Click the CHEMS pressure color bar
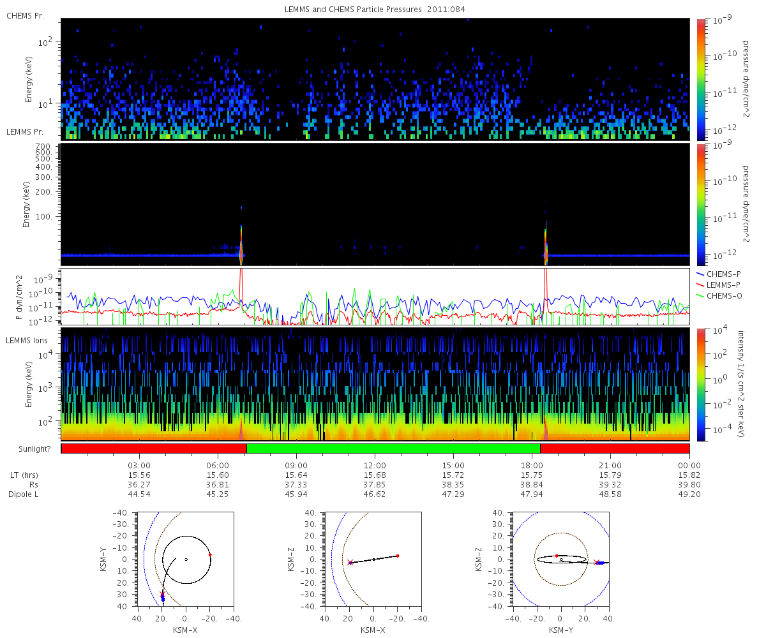 tap(700, 80)
